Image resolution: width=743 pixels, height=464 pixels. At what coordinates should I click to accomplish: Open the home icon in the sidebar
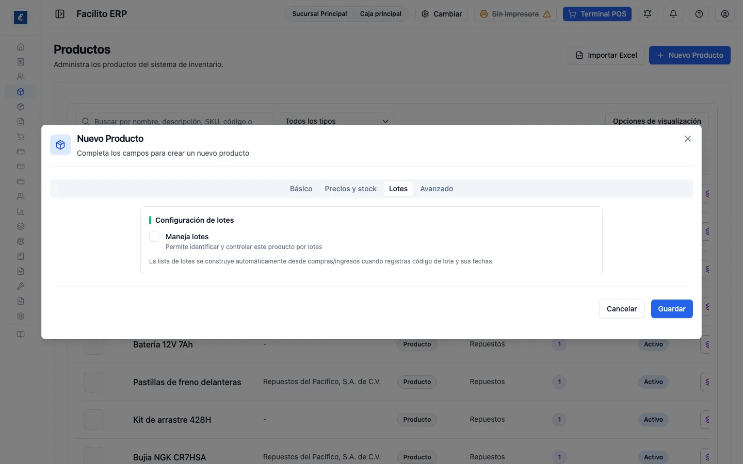click(x=21, y=47)
